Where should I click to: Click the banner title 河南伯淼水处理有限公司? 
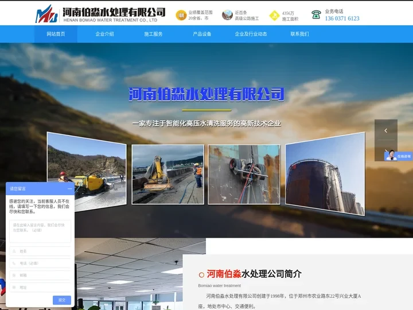pyautogui.click(x=206, y=94)
